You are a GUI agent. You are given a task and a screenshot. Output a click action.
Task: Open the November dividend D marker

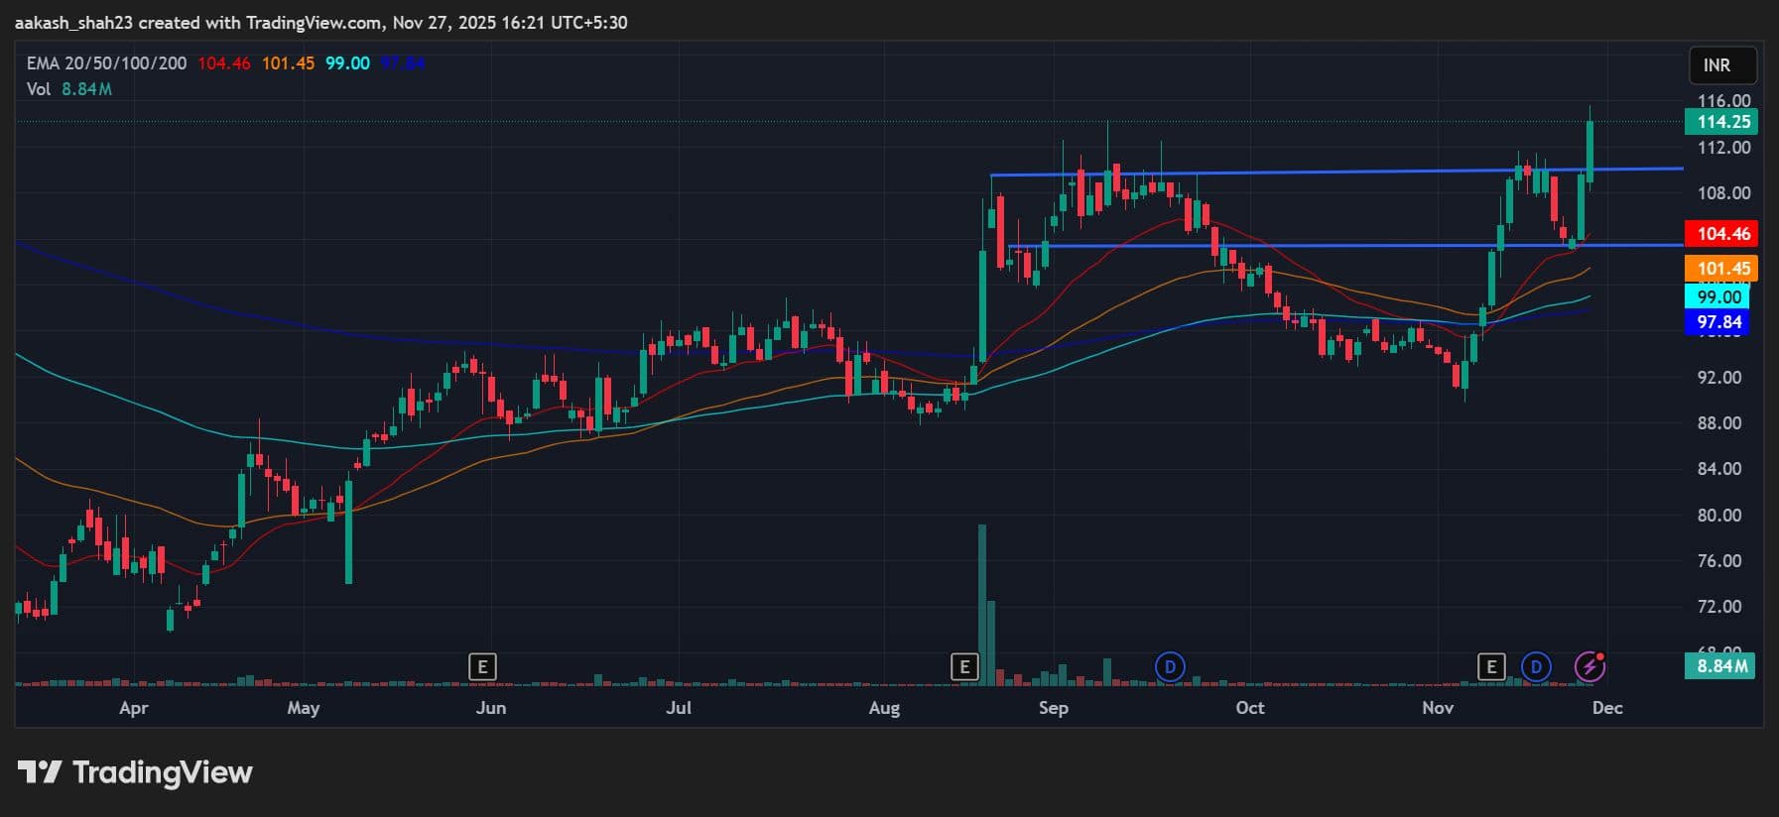[x=1536, y=667]
